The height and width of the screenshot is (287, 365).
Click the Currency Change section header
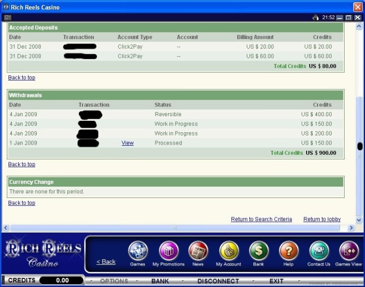pos(176,182)
